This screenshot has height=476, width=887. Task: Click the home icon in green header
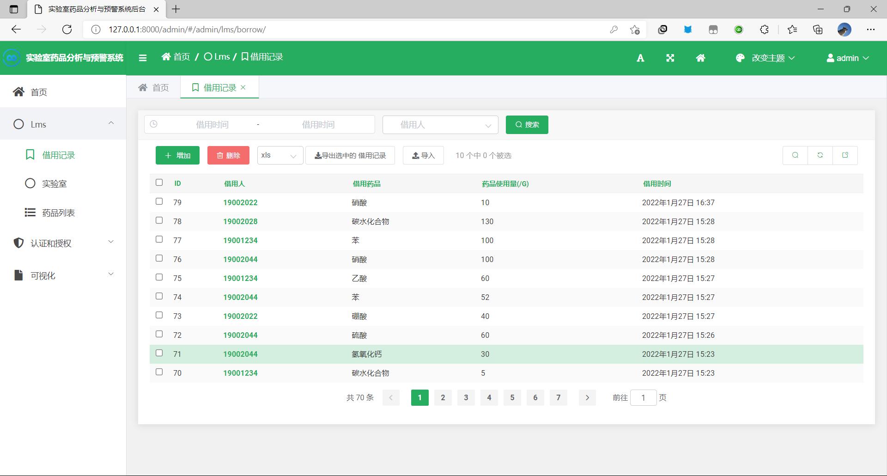click(x=700, y=58)
